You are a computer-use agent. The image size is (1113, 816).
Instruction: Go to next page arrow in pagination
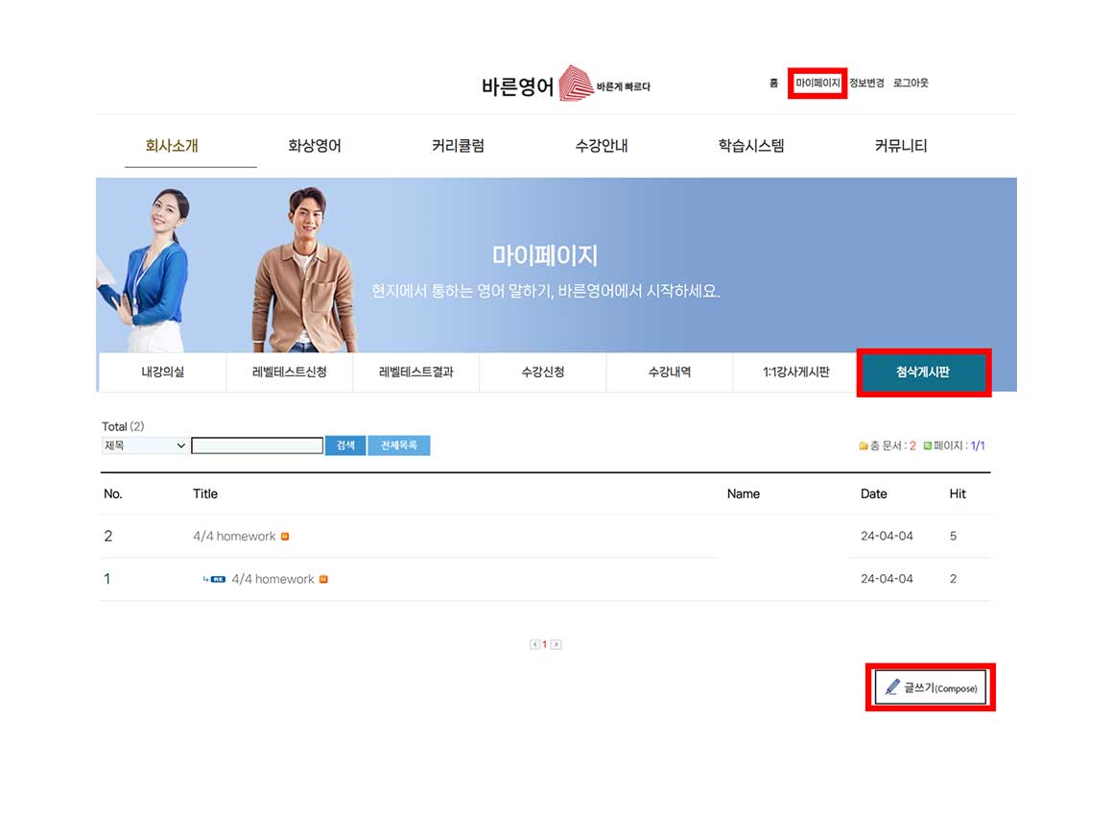pyautogui.click(x=556, y=645)
